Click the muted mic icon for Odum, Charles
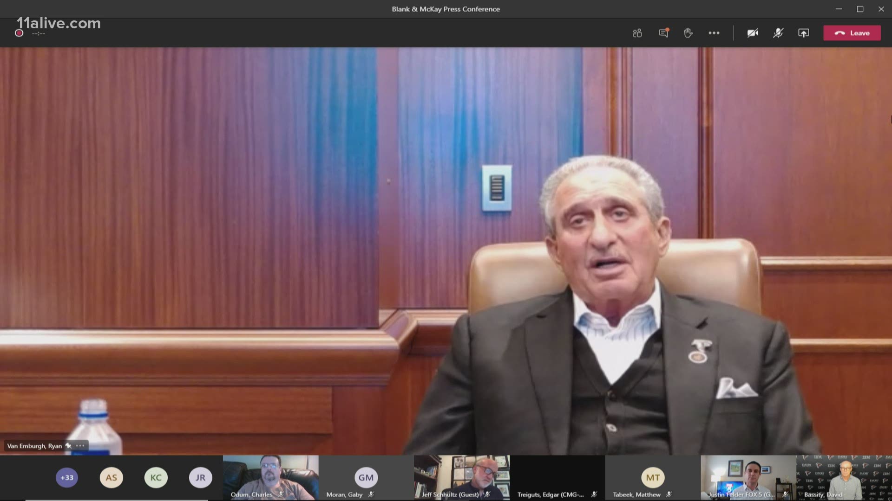892x501 pixels. pyautogui.click(x=281, y=495)
